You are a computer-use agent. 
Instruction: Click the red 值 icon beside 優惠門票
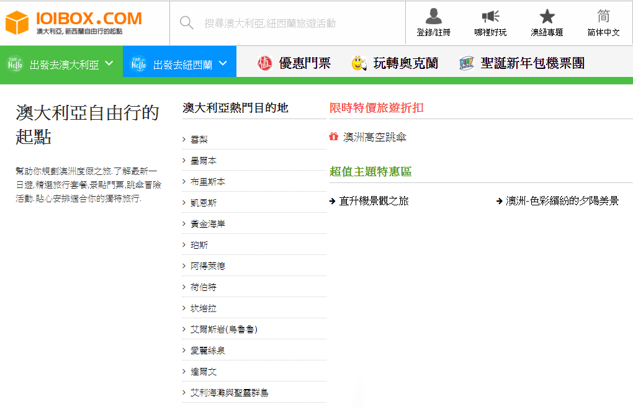265,63
